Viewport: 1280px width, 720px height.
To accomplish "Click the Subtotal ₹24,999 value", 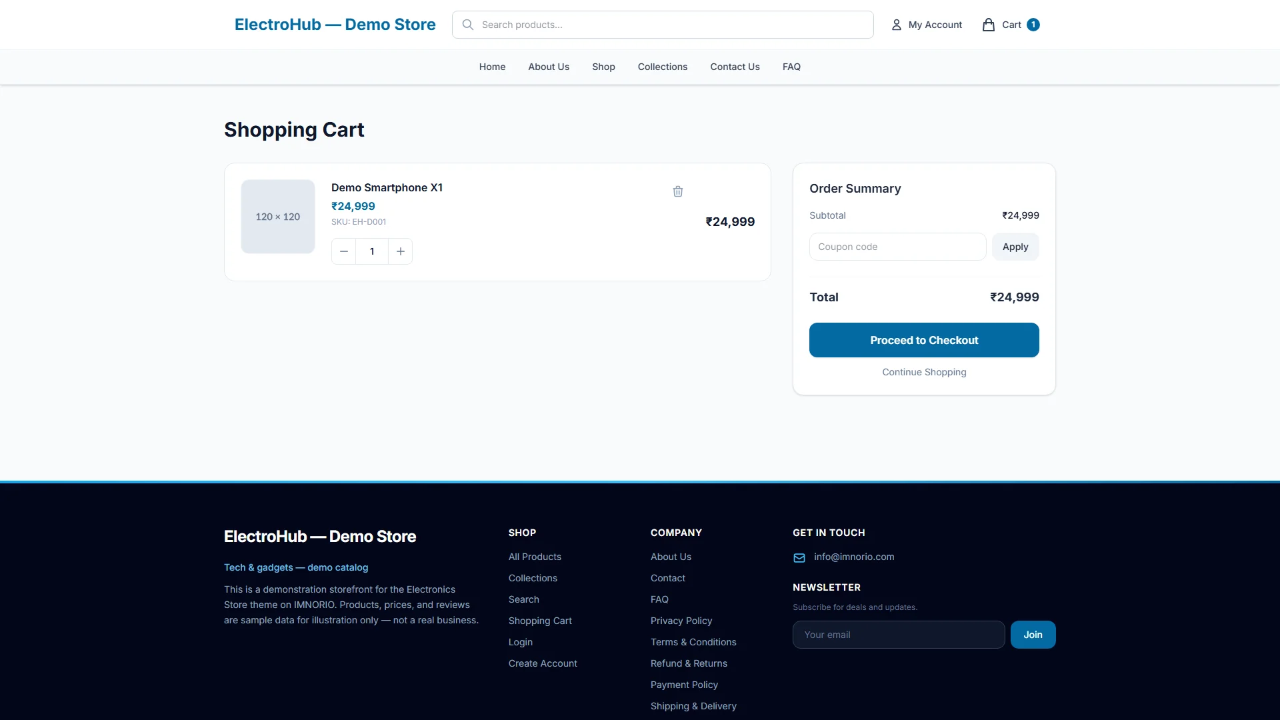I will [1020, 215].
